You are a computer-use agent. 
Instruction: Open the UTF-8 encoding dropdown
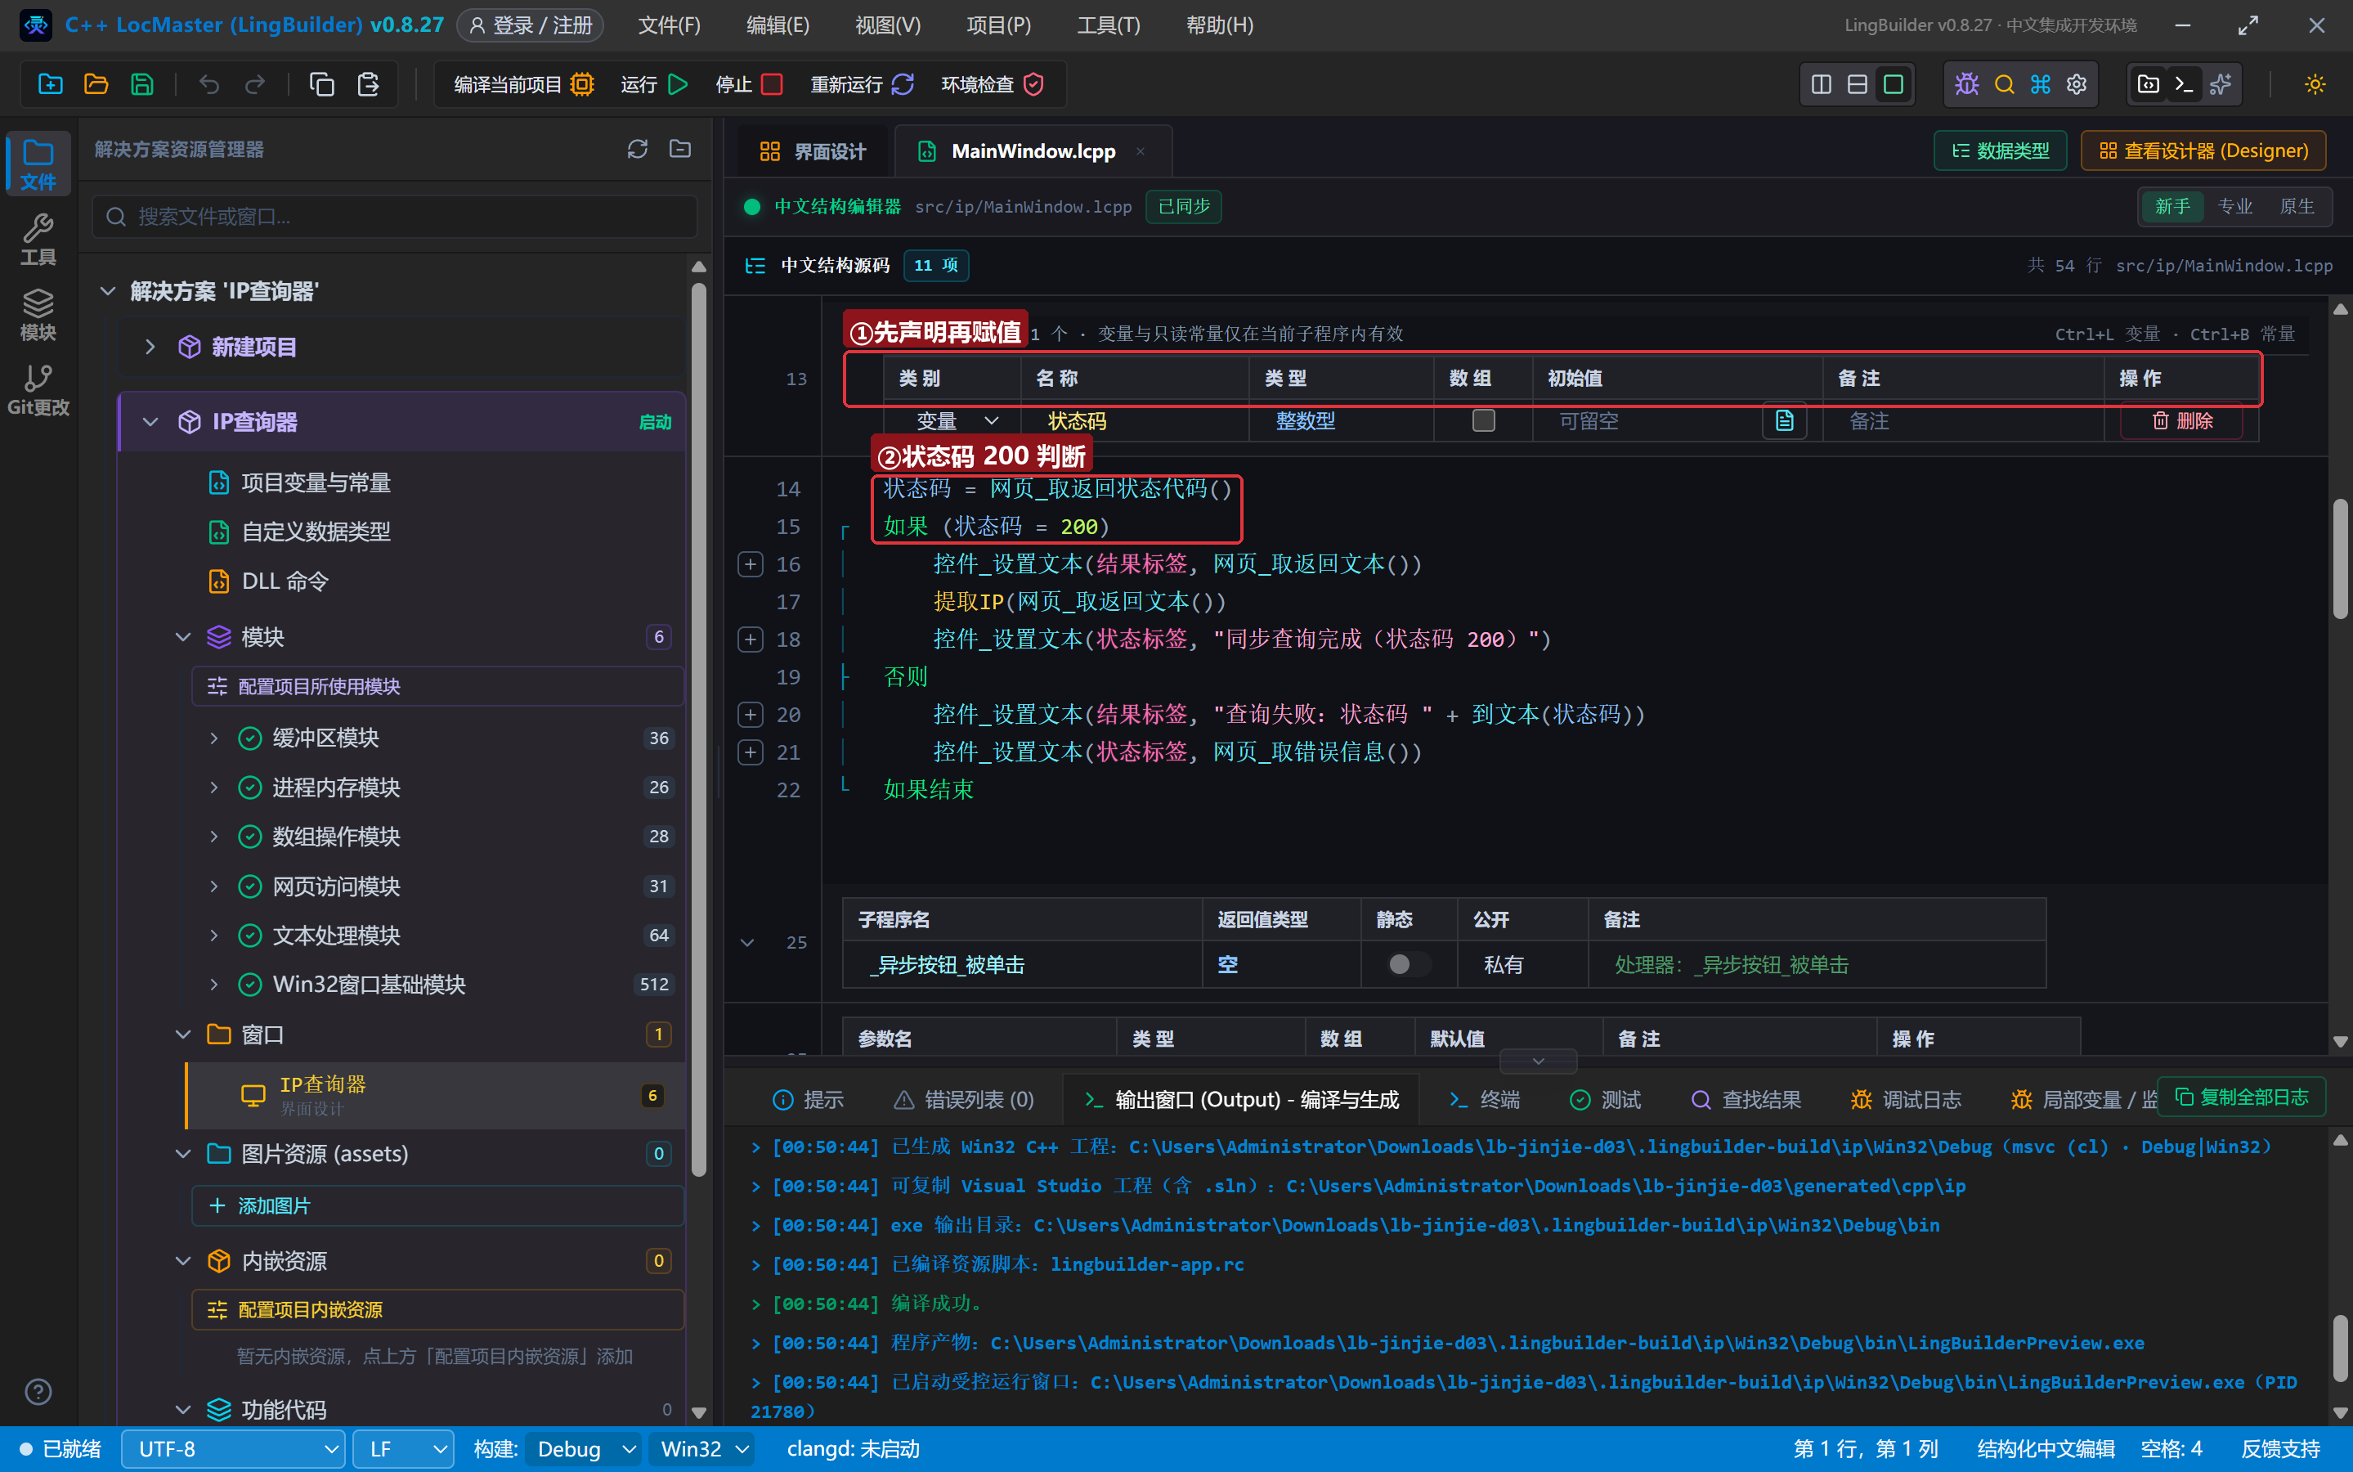[x=234, y=1448]
